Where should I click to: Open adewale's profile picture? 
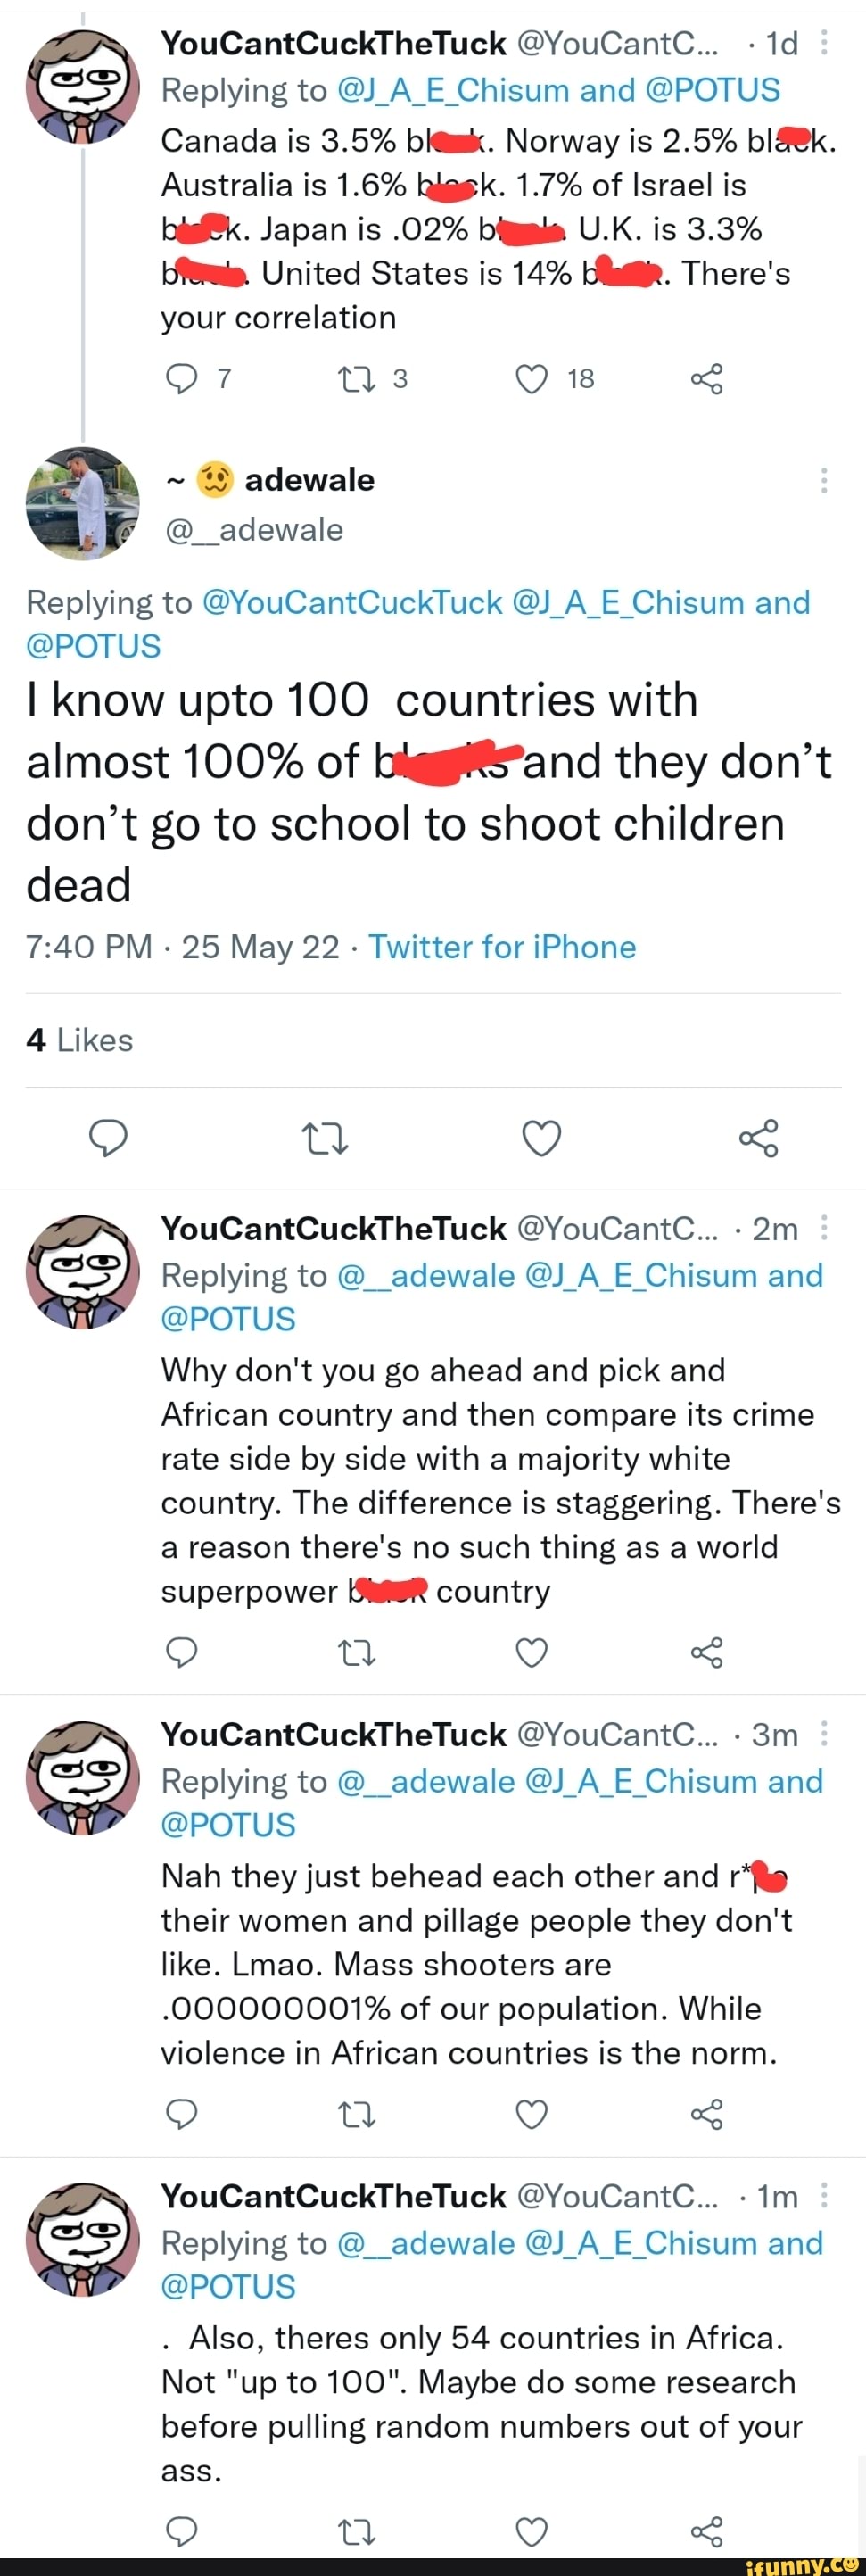pyautogui.click(x=82, y=503)
